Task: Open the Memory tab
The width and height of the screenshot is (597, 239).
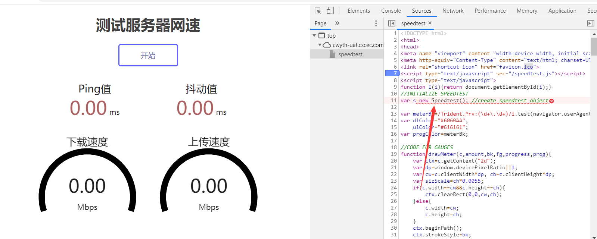Action: point(527,11)
